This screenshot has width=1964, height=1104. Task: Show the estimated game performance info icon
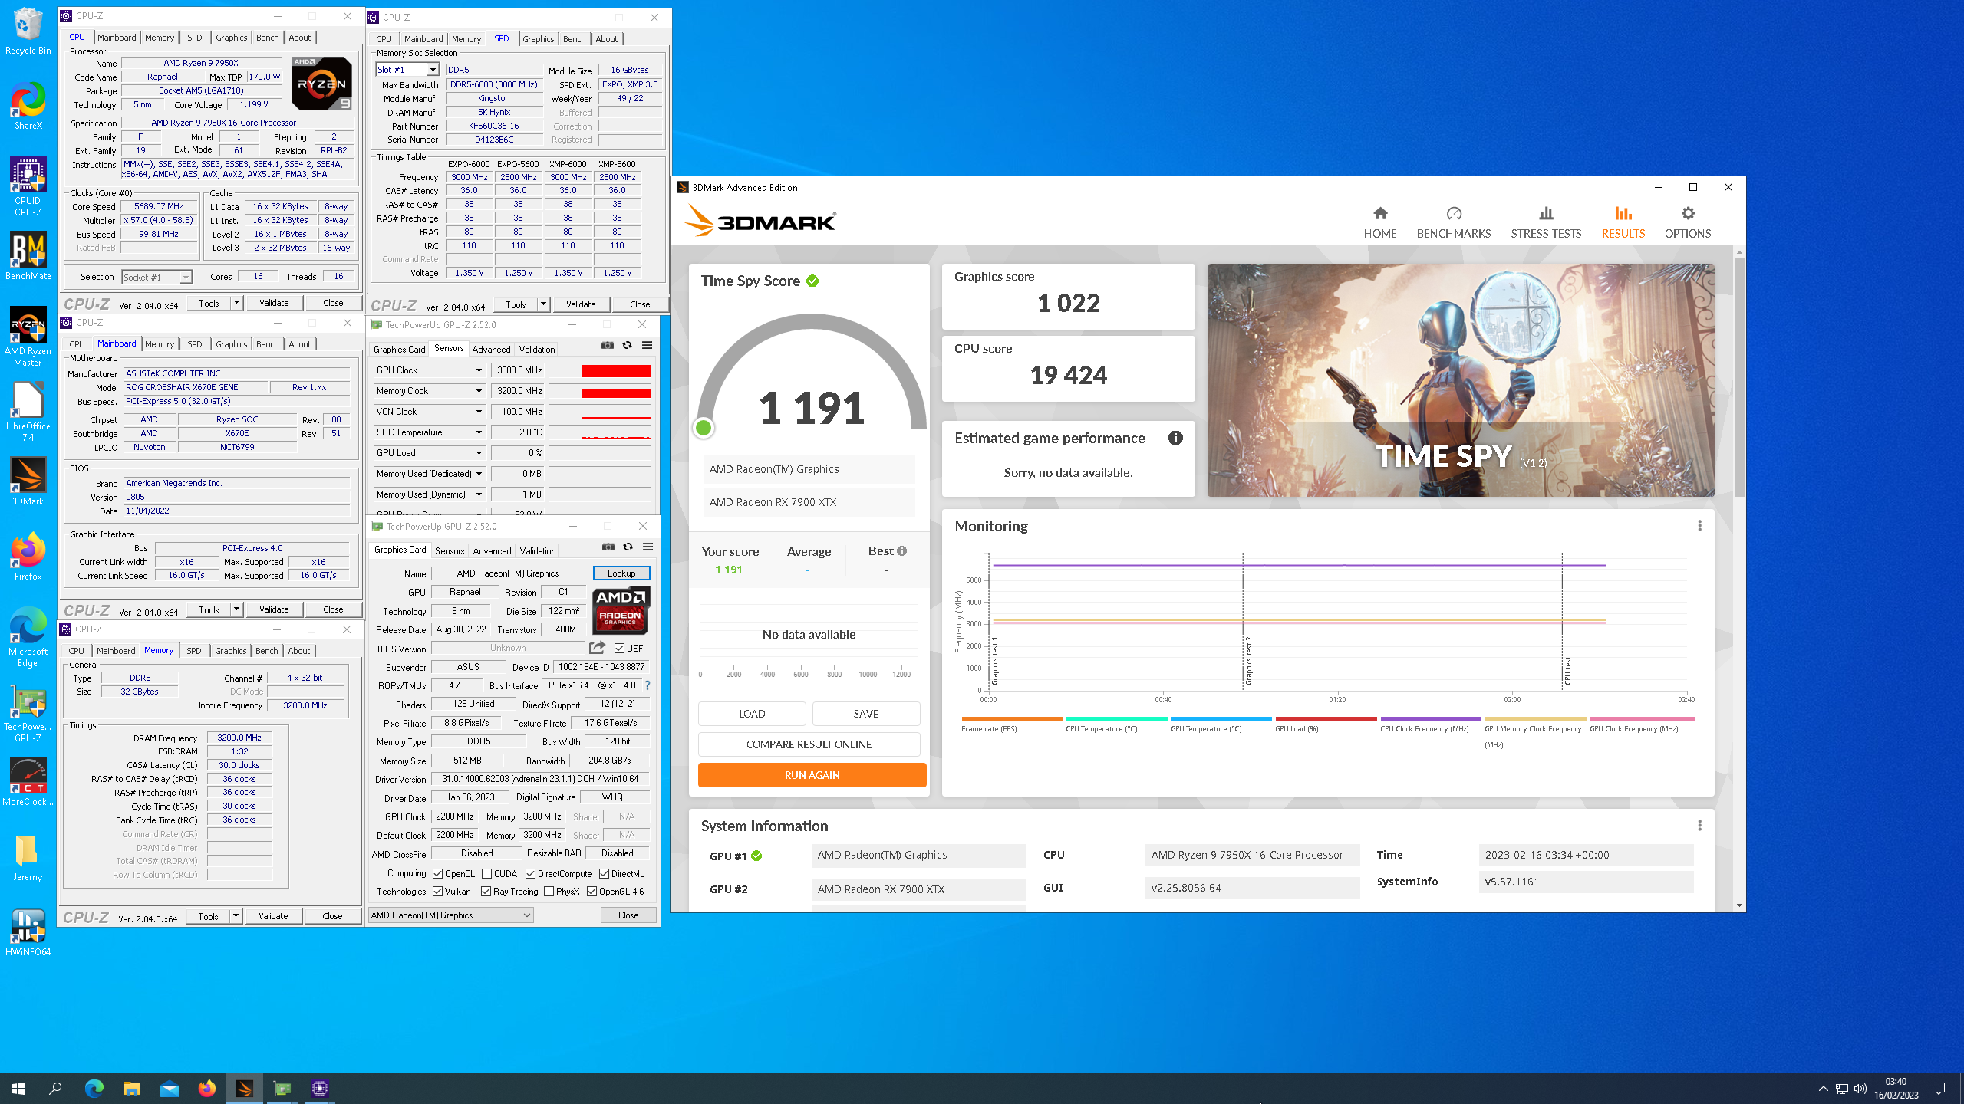click(x=1175, y=438)
